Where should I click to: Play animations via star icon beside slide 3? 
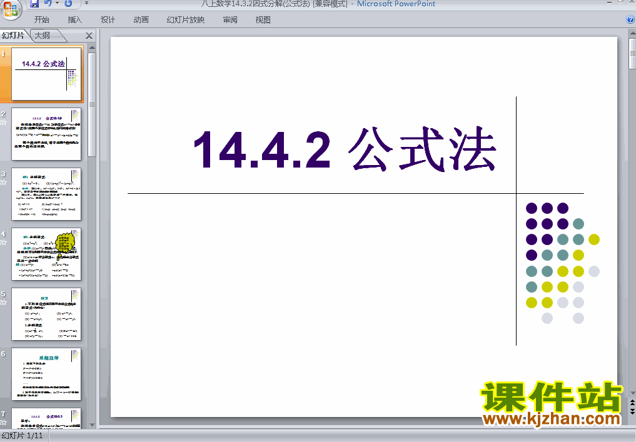[x=4, y=183]
